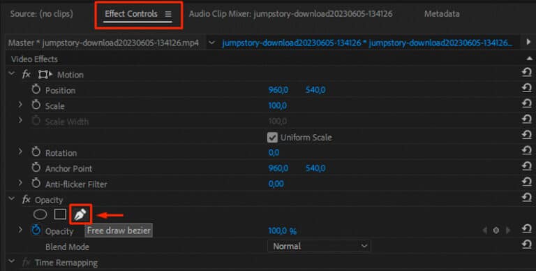Open the Effect Controls panel menu
536x271 pixels.
tap(167, 14)
